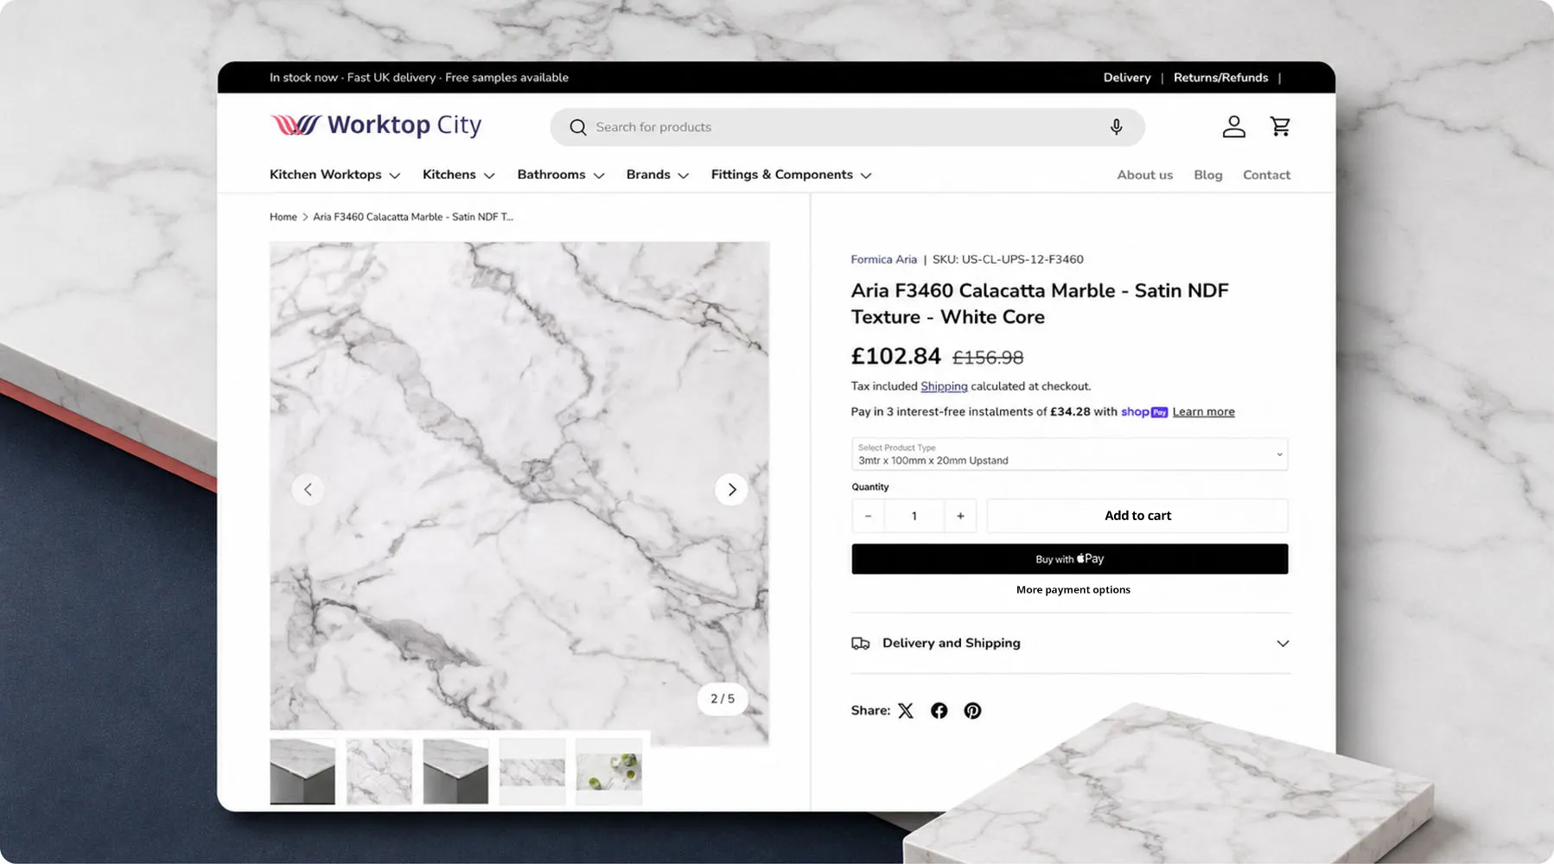Show more payment options
Image resolution: width=1554 pixels, height=864 pixels.
pos(1073,590)
